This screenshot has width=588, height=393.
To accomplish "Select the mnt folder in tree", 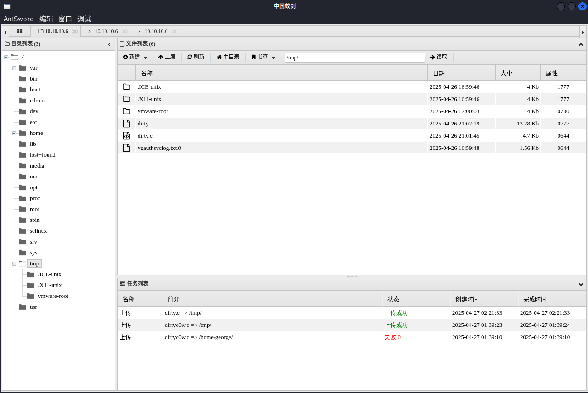I will click(x=34, y=177).
